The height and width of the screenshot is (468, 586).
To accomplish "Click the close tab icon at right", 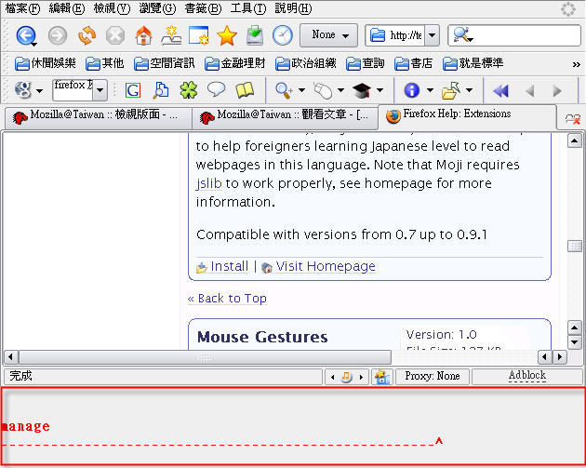I will [572, 118].
